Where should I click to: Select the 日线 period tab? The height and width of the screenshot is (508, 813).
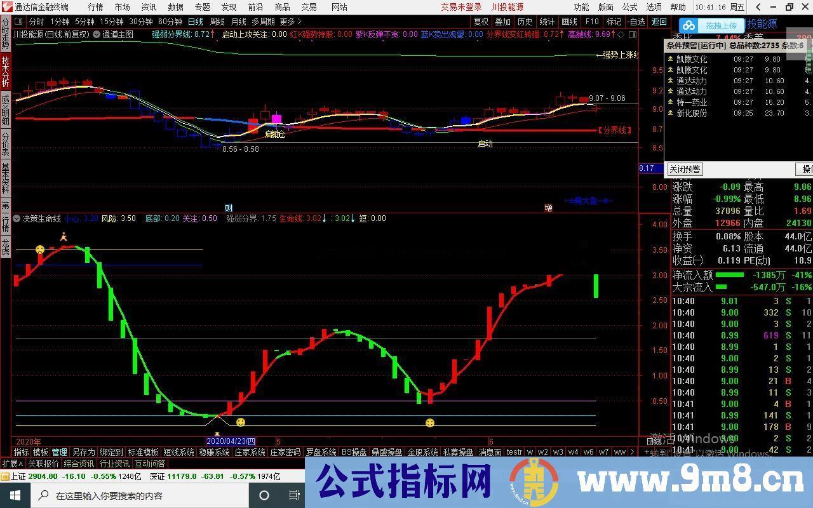(x=196, y=21)
